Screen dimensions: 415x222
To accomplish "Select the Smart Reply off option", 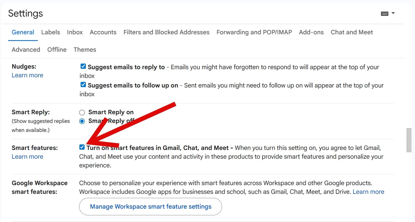I will (82, 121).
